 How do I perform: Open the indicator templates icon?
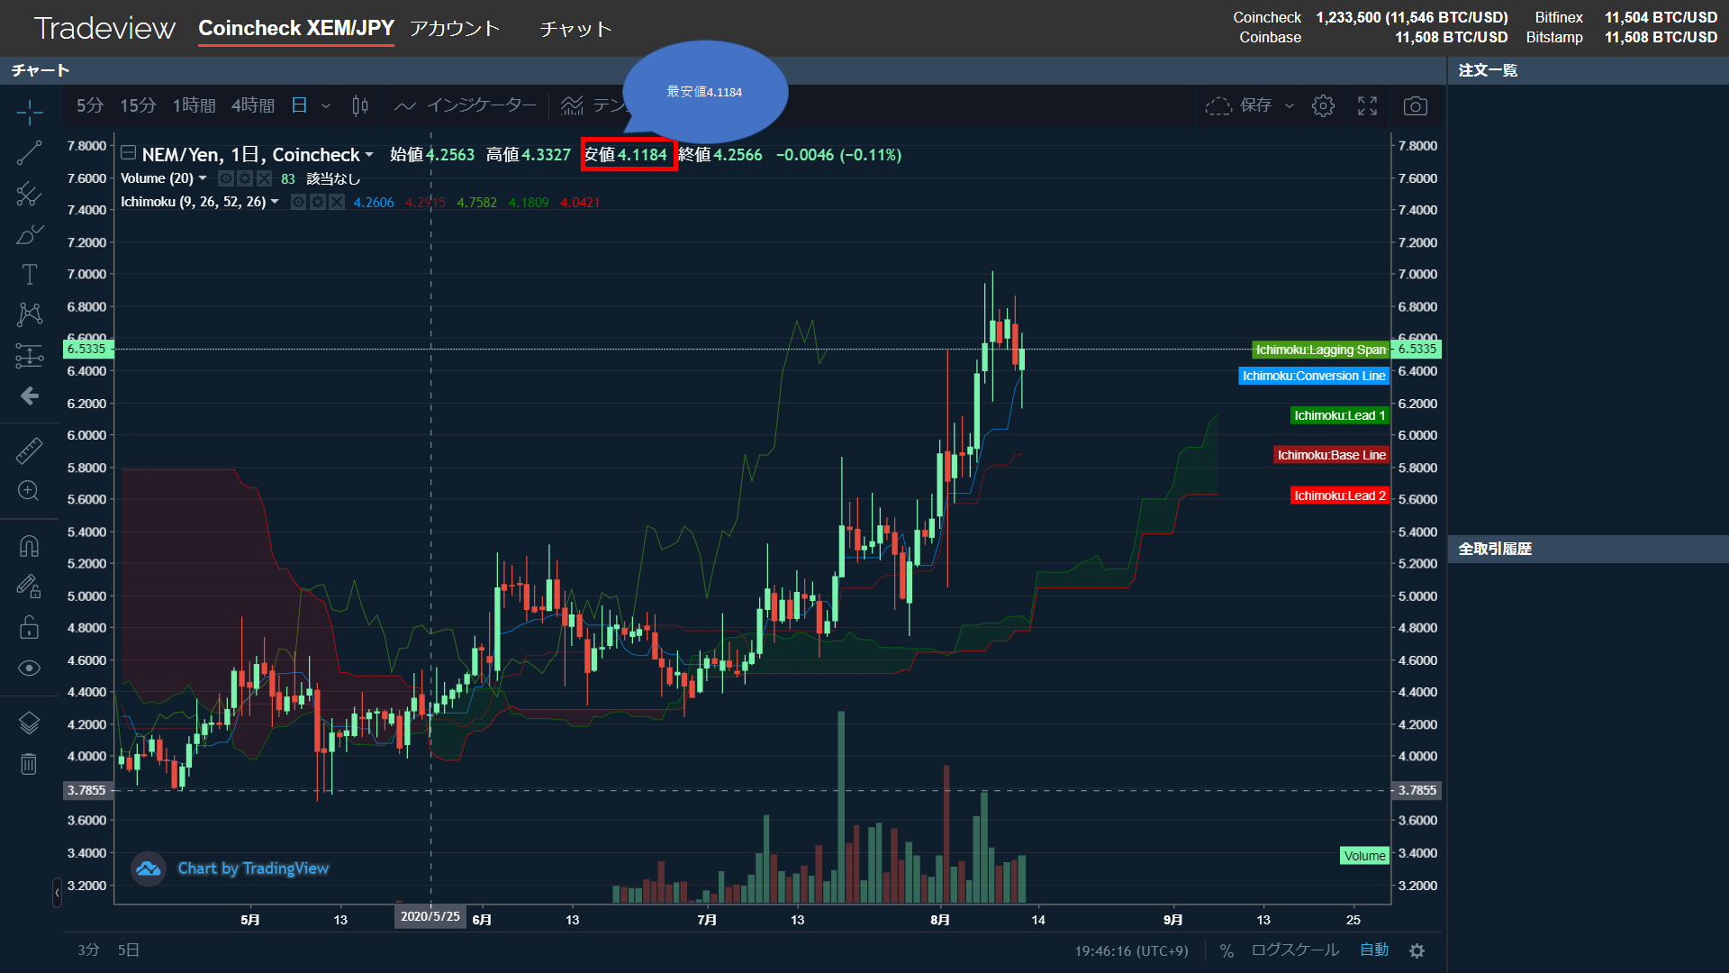pos(573,106)
